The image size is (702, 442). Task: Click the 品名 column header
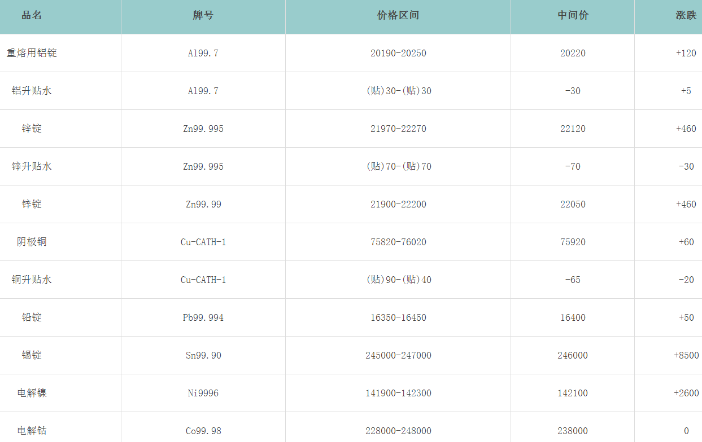(x=32, y=16)
